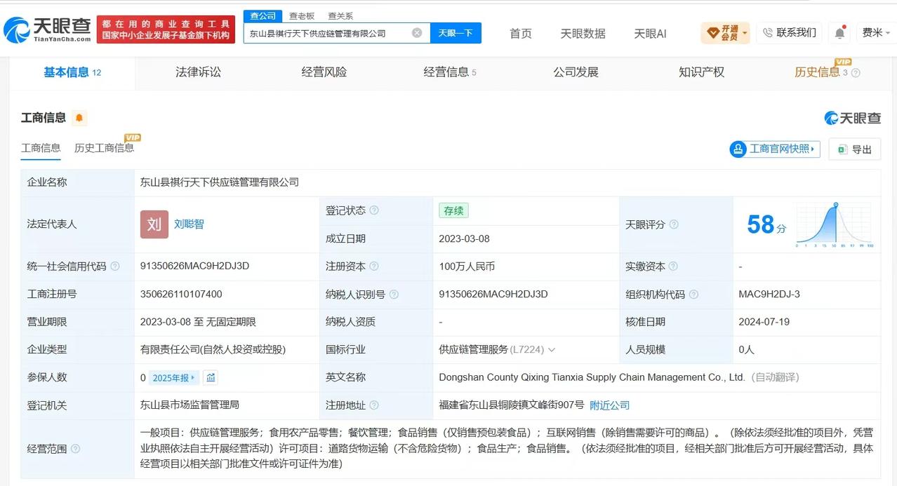Click the 天眼查 watermark logo at right
The width and height of the screenshot is (897, 486).
point(852,118)
